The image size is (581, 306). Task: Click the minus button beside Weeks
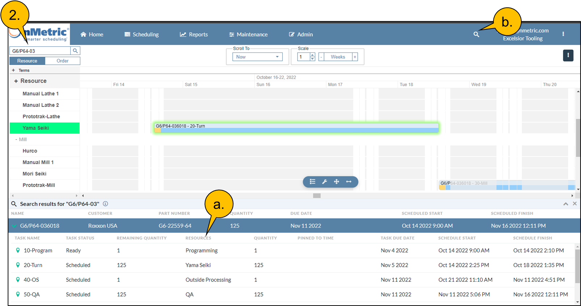pyautogui.click(x=321, y=57)
